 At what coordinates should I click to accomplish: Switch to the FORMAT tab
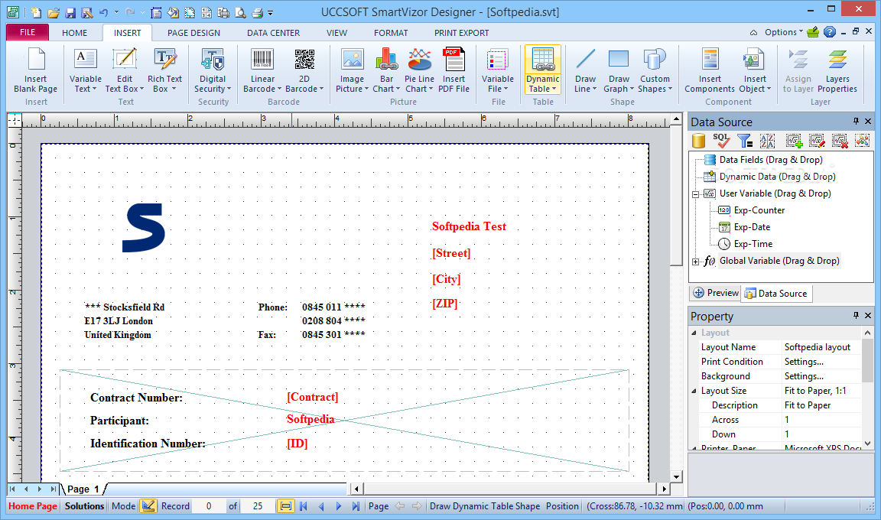[x=391, y=33]
